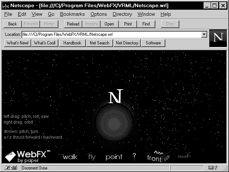Viewport: 229px width, 172px height.
Task: Open the What's New! directory button
Action: pyautogui.click(x=18, y=43)
